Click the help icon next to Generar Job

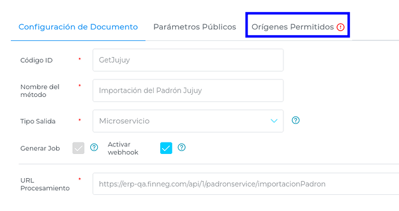(94, 148)
